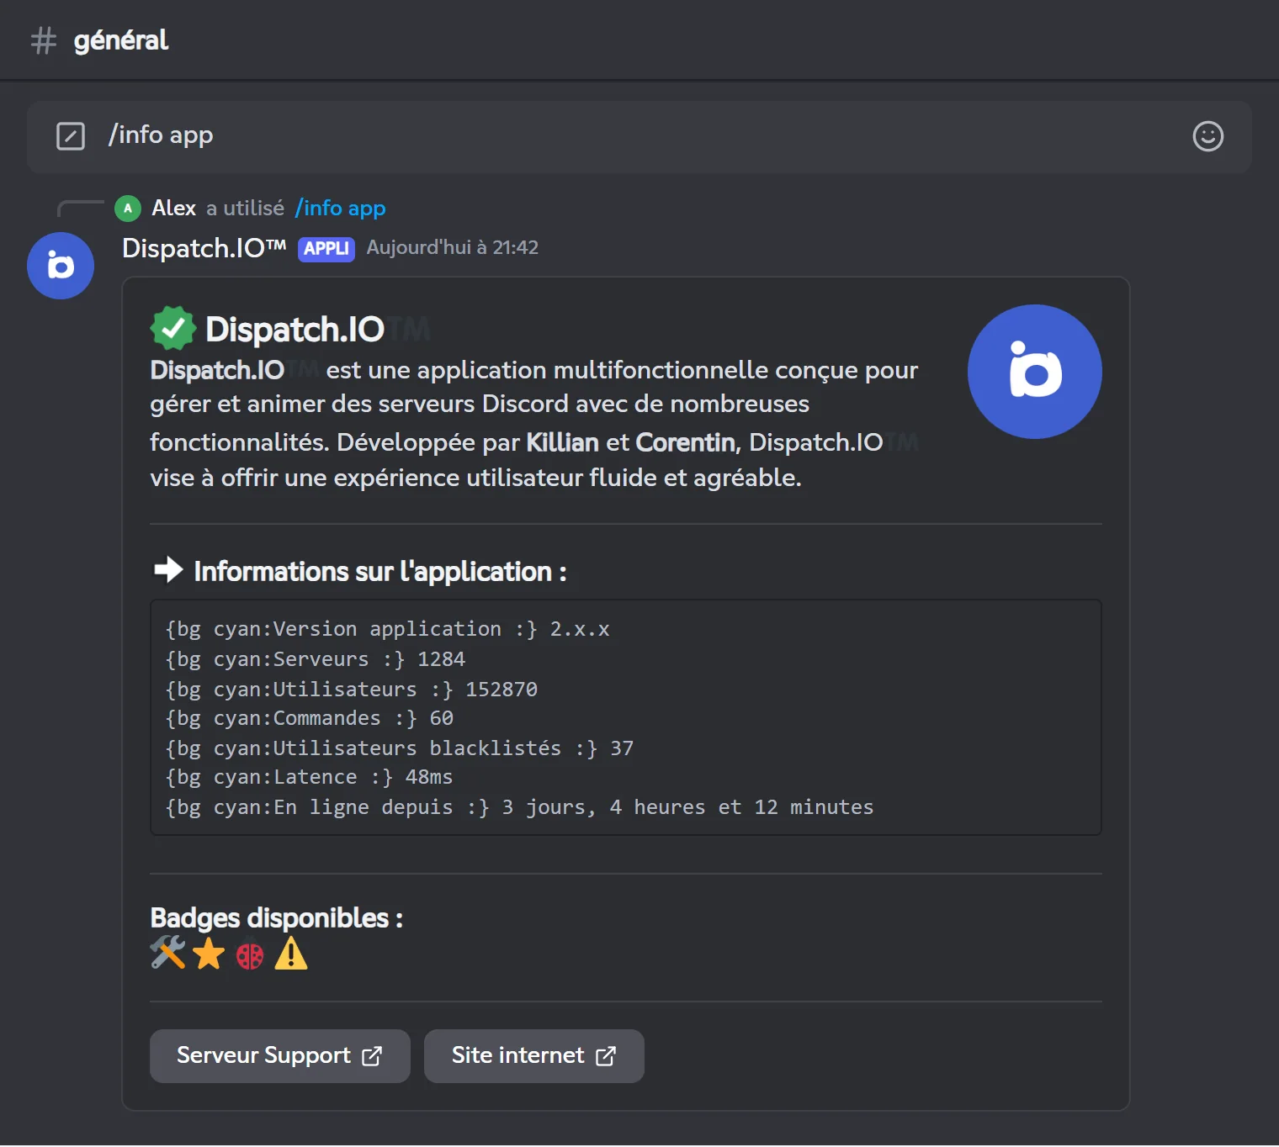Open the Site internet link button
Viewport: 1279px width, 1147px height.
[x=534, y=1056]
